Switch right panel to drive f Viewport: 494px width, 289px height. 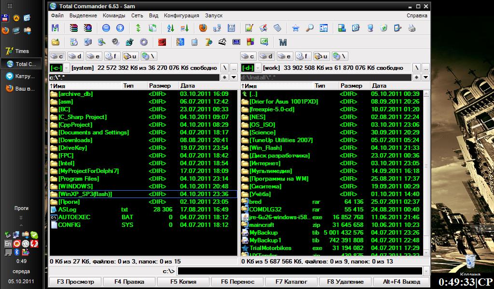(x=303, y=56)
